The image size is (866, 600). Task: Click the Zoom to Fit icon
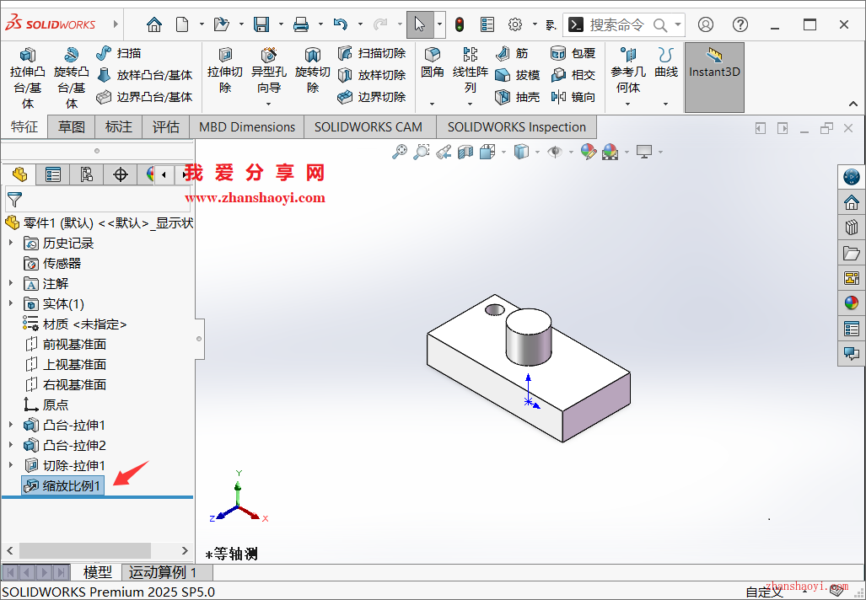(400, 152)
